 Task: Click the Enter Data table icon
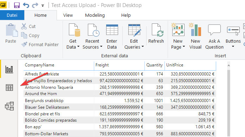(x=112, y=30)
